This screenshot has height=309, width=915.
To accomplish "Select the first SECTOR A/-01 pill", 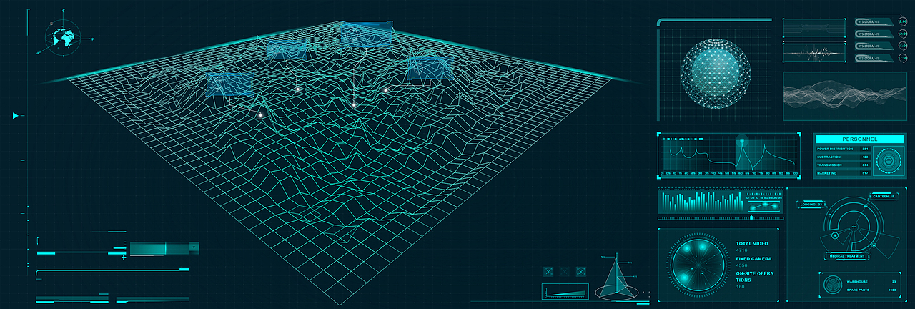I will point(875,22).
